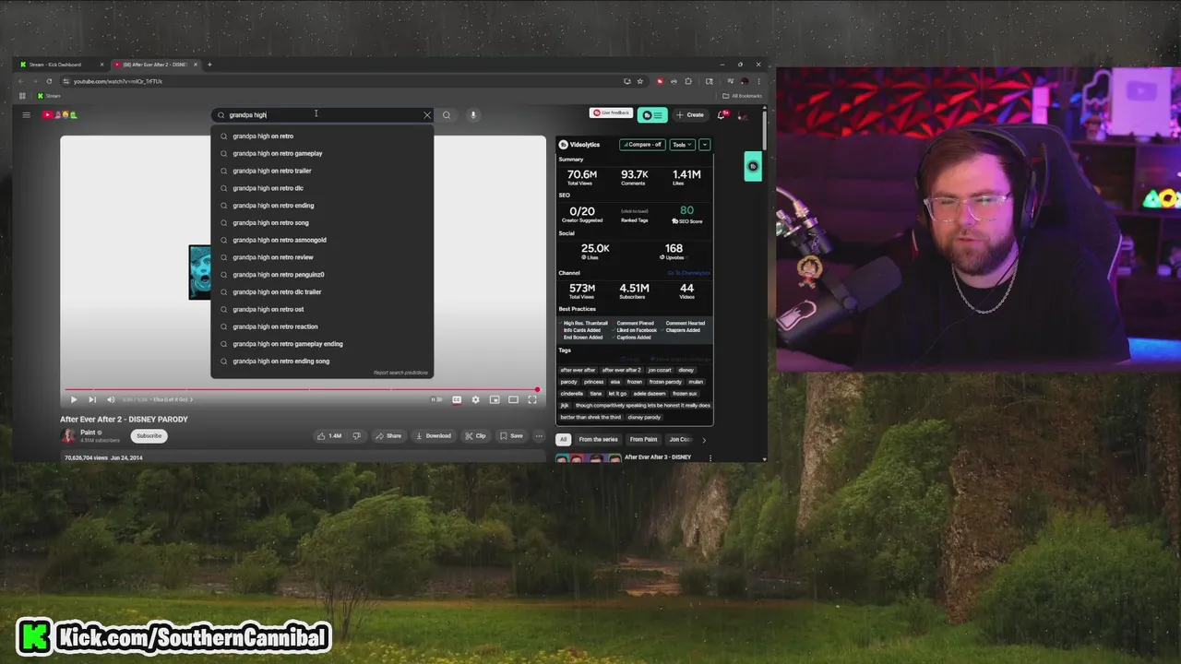The width and height of the screenshot is (1181, 664).
Task: Reload the page
Action: (x=49, y=81)
